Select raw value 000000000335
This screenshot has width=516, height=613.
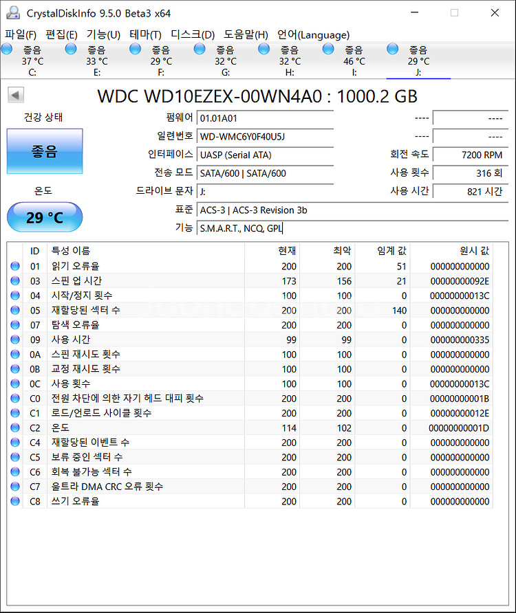460,339
